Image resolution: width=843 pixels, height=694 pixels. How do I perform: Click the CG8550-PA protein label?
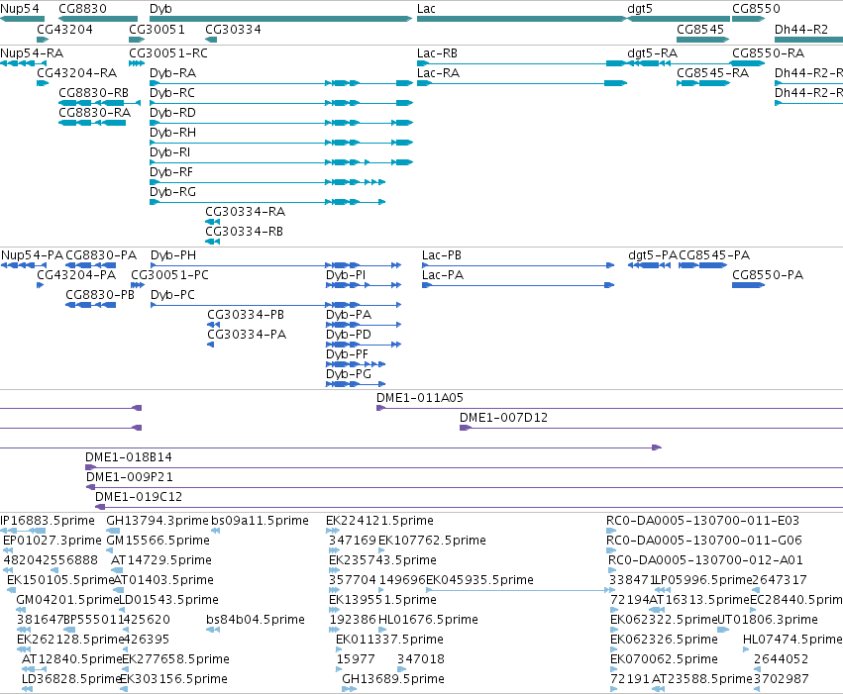[x=768, y=275]
